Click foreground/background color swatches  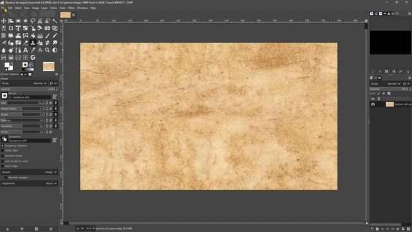tap(8, 66)
